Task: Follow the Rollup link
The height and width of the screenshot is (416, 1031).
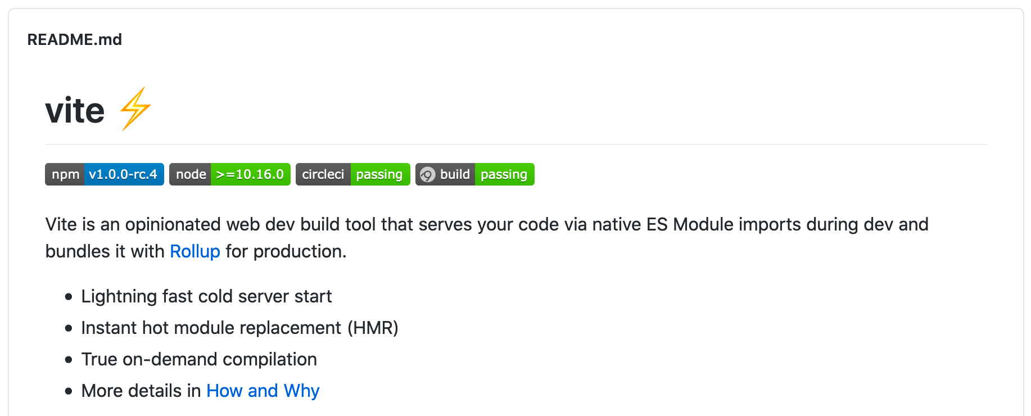Action: 195,251
